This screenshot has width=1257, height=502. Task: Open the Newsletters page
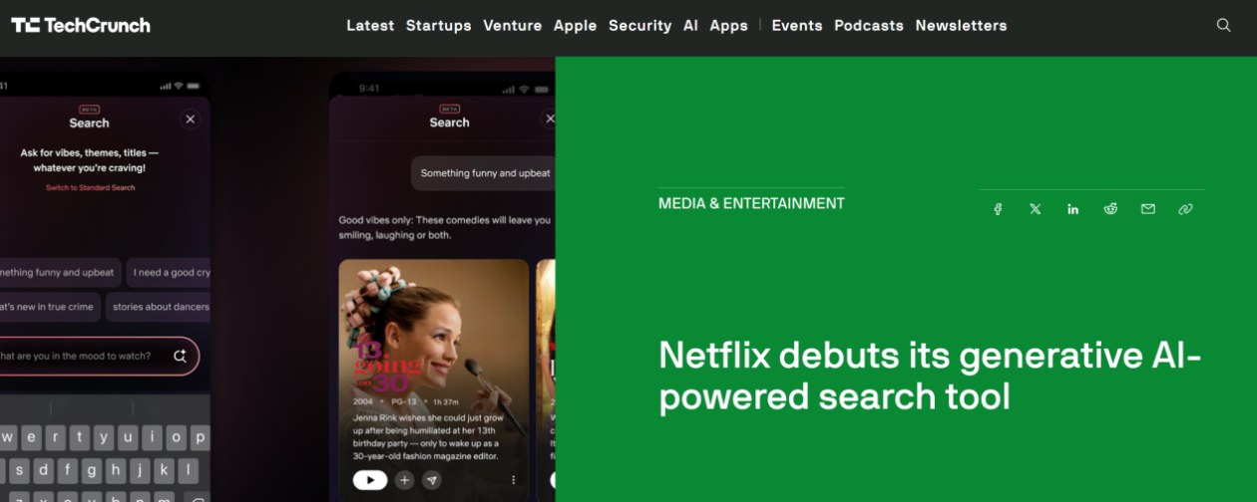[962, 26]
